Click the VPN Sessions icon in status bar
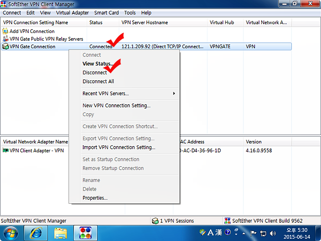Screen dimensions: 321x241 click(x=155, y=221)
